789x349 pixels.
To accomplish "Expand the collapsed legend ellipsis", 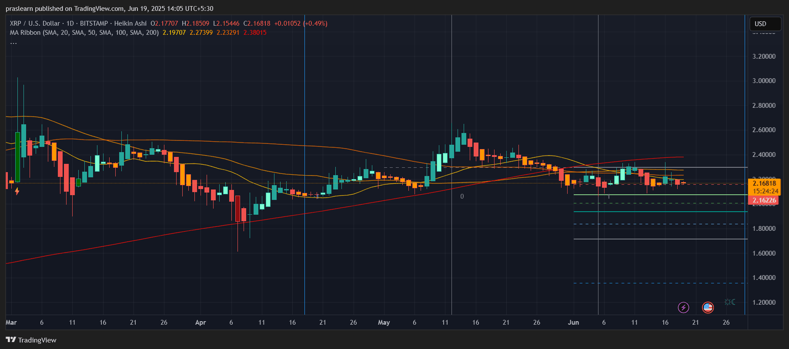I will pos(13,43).
